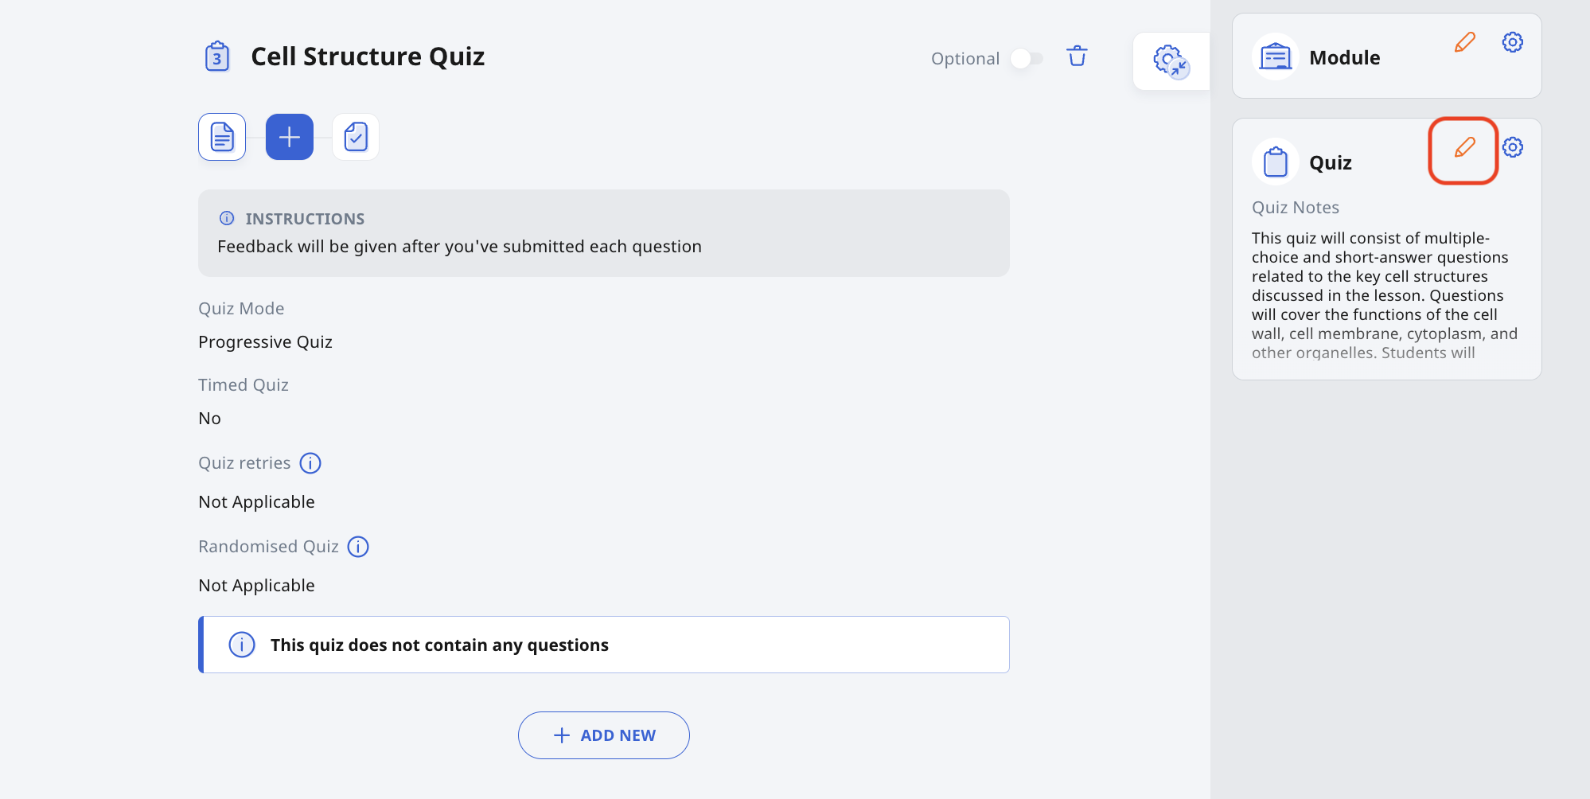Click the collapse settings gear icon at top right

coord(1171,60)
